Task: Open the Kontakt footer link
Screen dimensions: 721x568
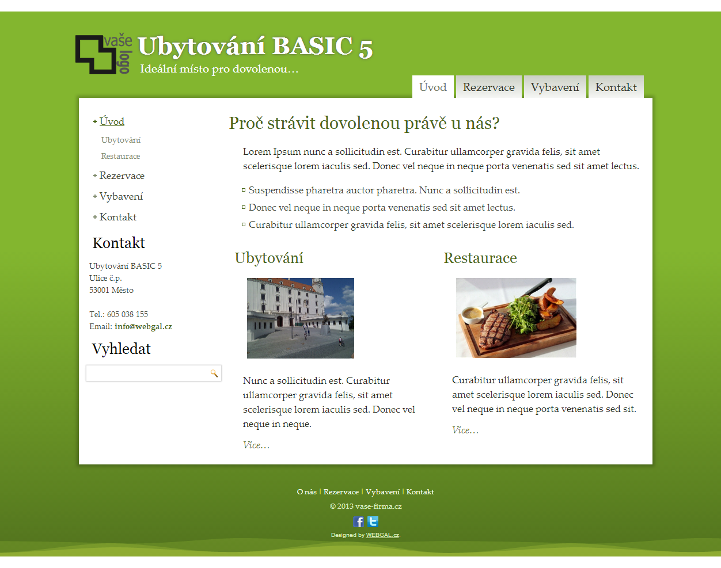Action: coord(420,492)
